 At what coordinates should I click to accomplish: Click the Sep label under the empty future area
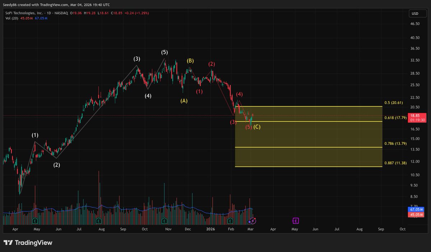coord(381,229)
